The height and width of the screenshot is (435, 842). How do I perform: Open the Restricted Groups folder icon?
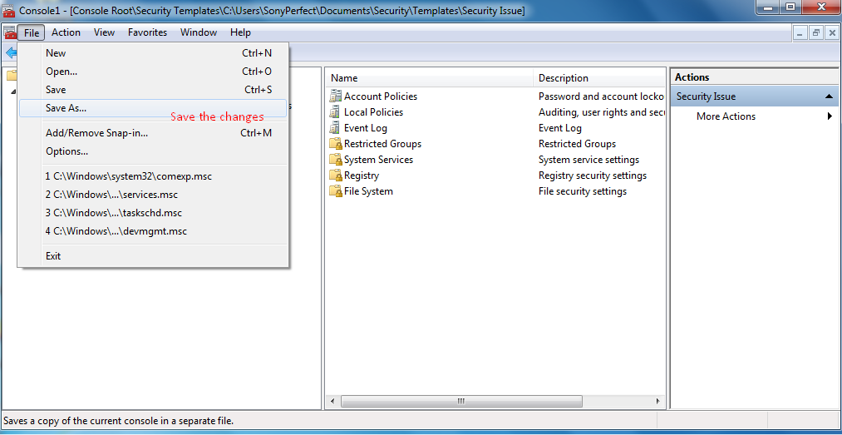pos(336,144)
